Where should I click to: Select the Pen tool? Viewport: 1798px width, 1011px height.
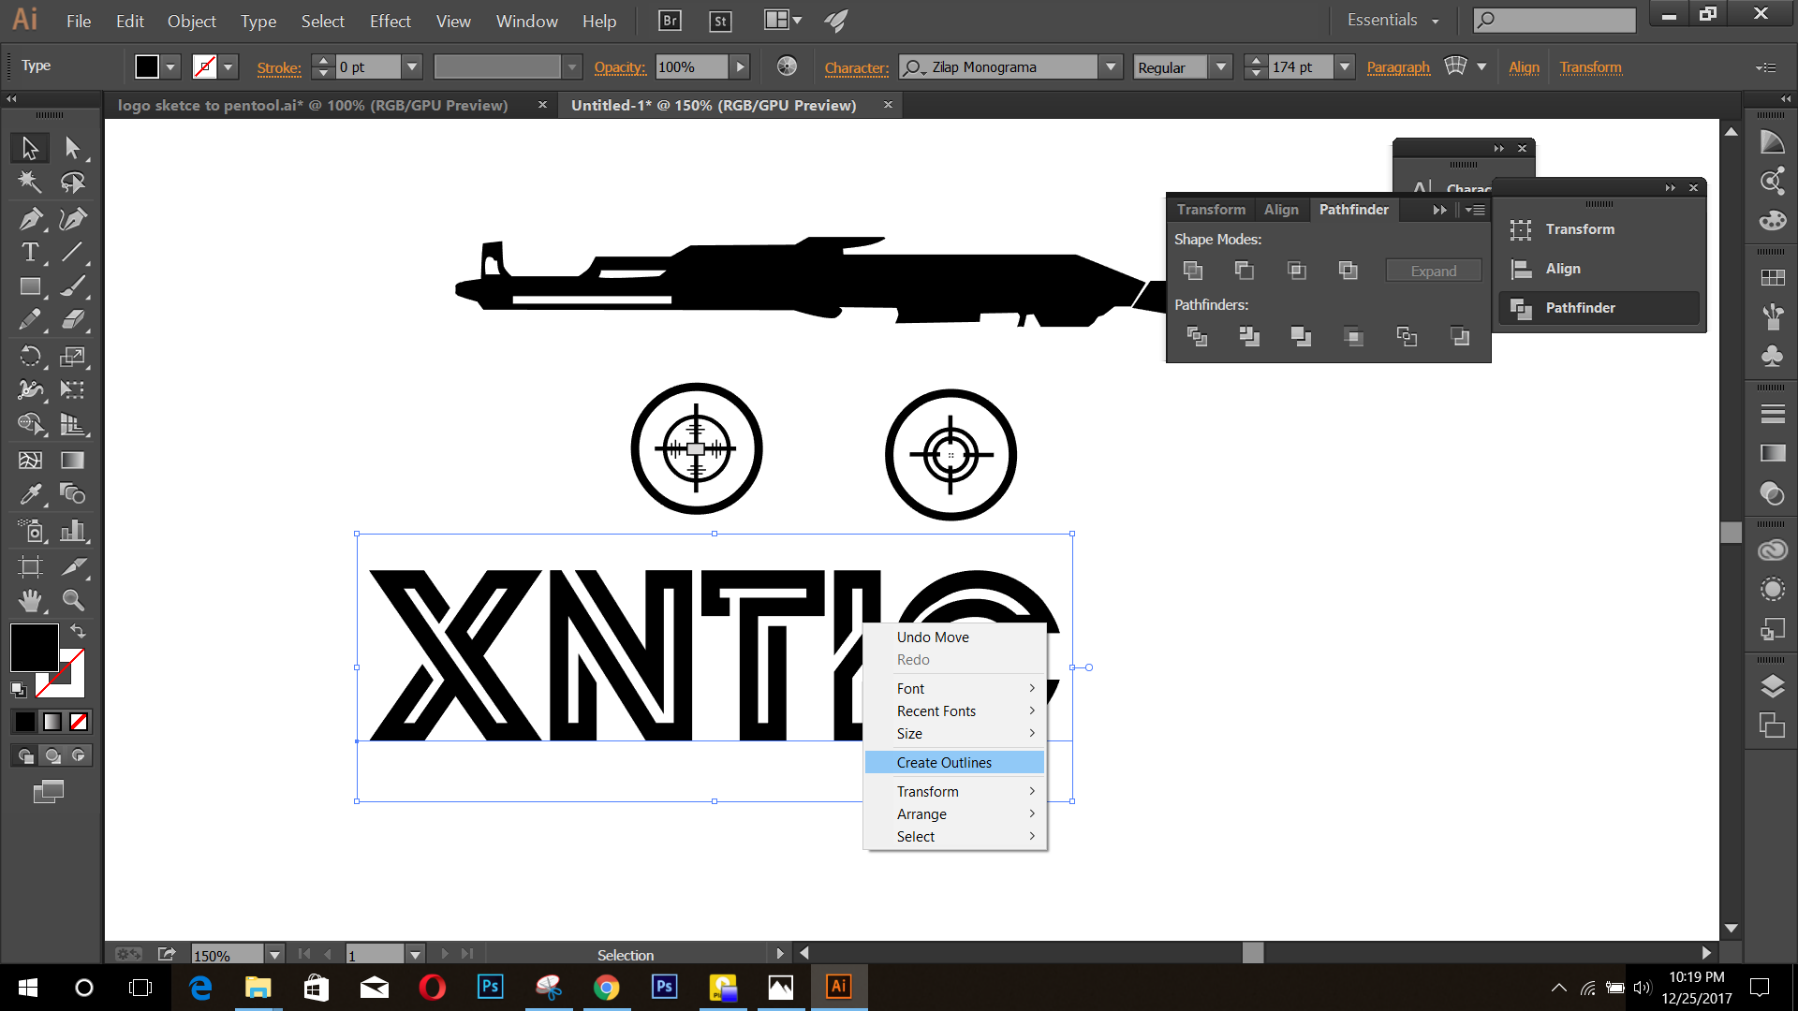[x=30, y=218]
